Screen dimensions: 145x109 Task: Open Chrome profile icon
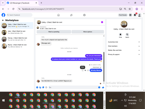coord(137,9)
